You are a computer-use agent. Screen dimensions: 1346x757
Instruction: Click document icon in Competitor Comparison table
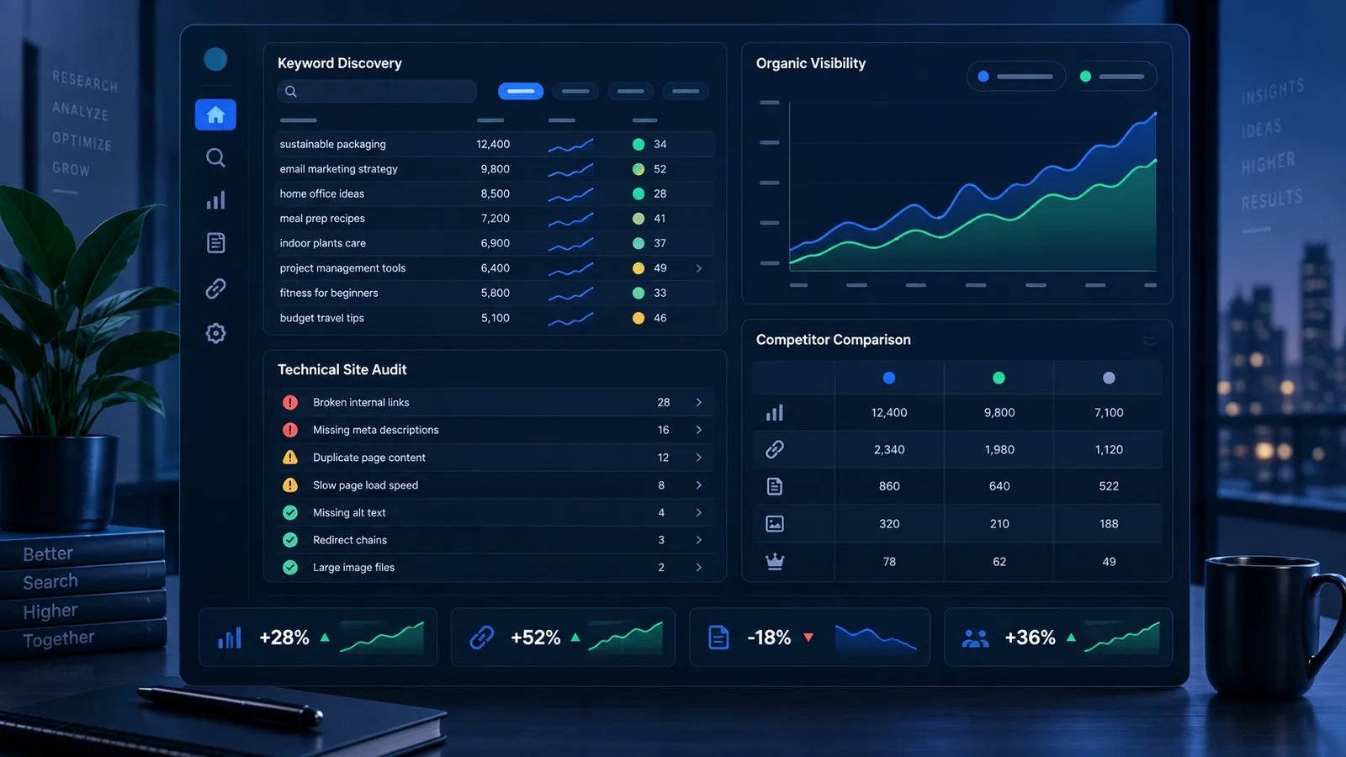coord(775,486)
